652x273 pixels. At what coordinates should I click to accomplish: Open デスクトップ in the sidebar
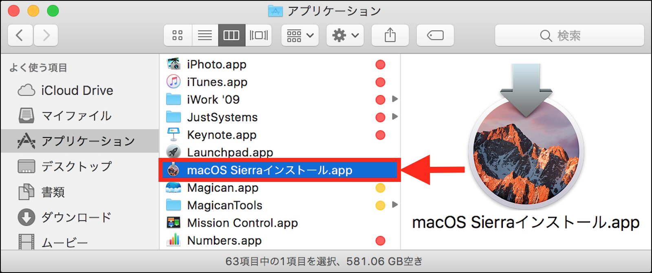click(x=80, y=166)
